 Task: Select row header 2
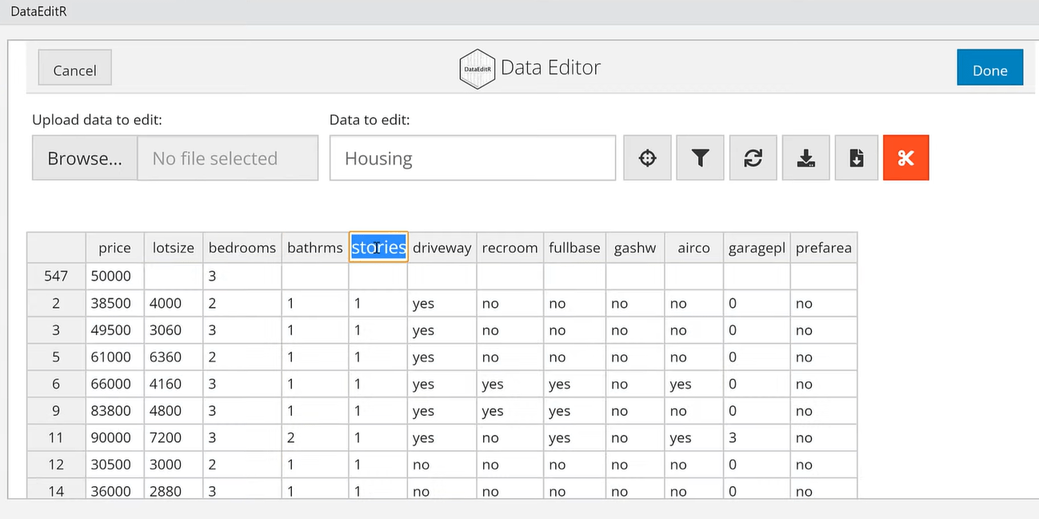pos(56,303)
